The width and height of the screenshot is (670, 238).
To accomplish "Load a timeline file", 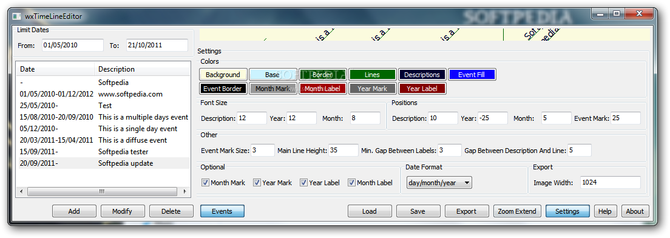I will click(370, 211).
